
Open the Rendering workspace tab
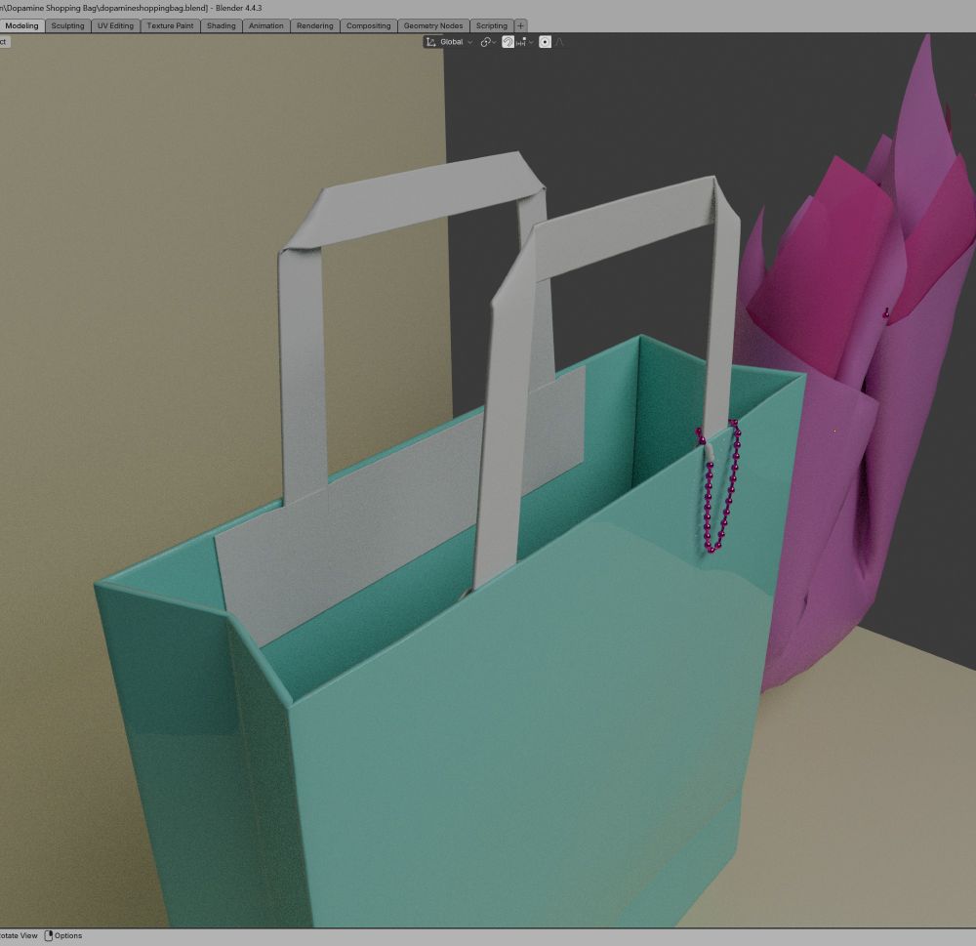coord(314,26)
